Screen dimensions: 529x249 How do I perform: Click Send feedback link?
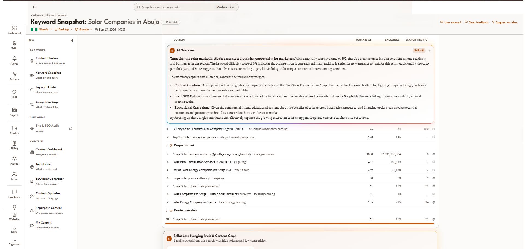(x=476, y=22)
